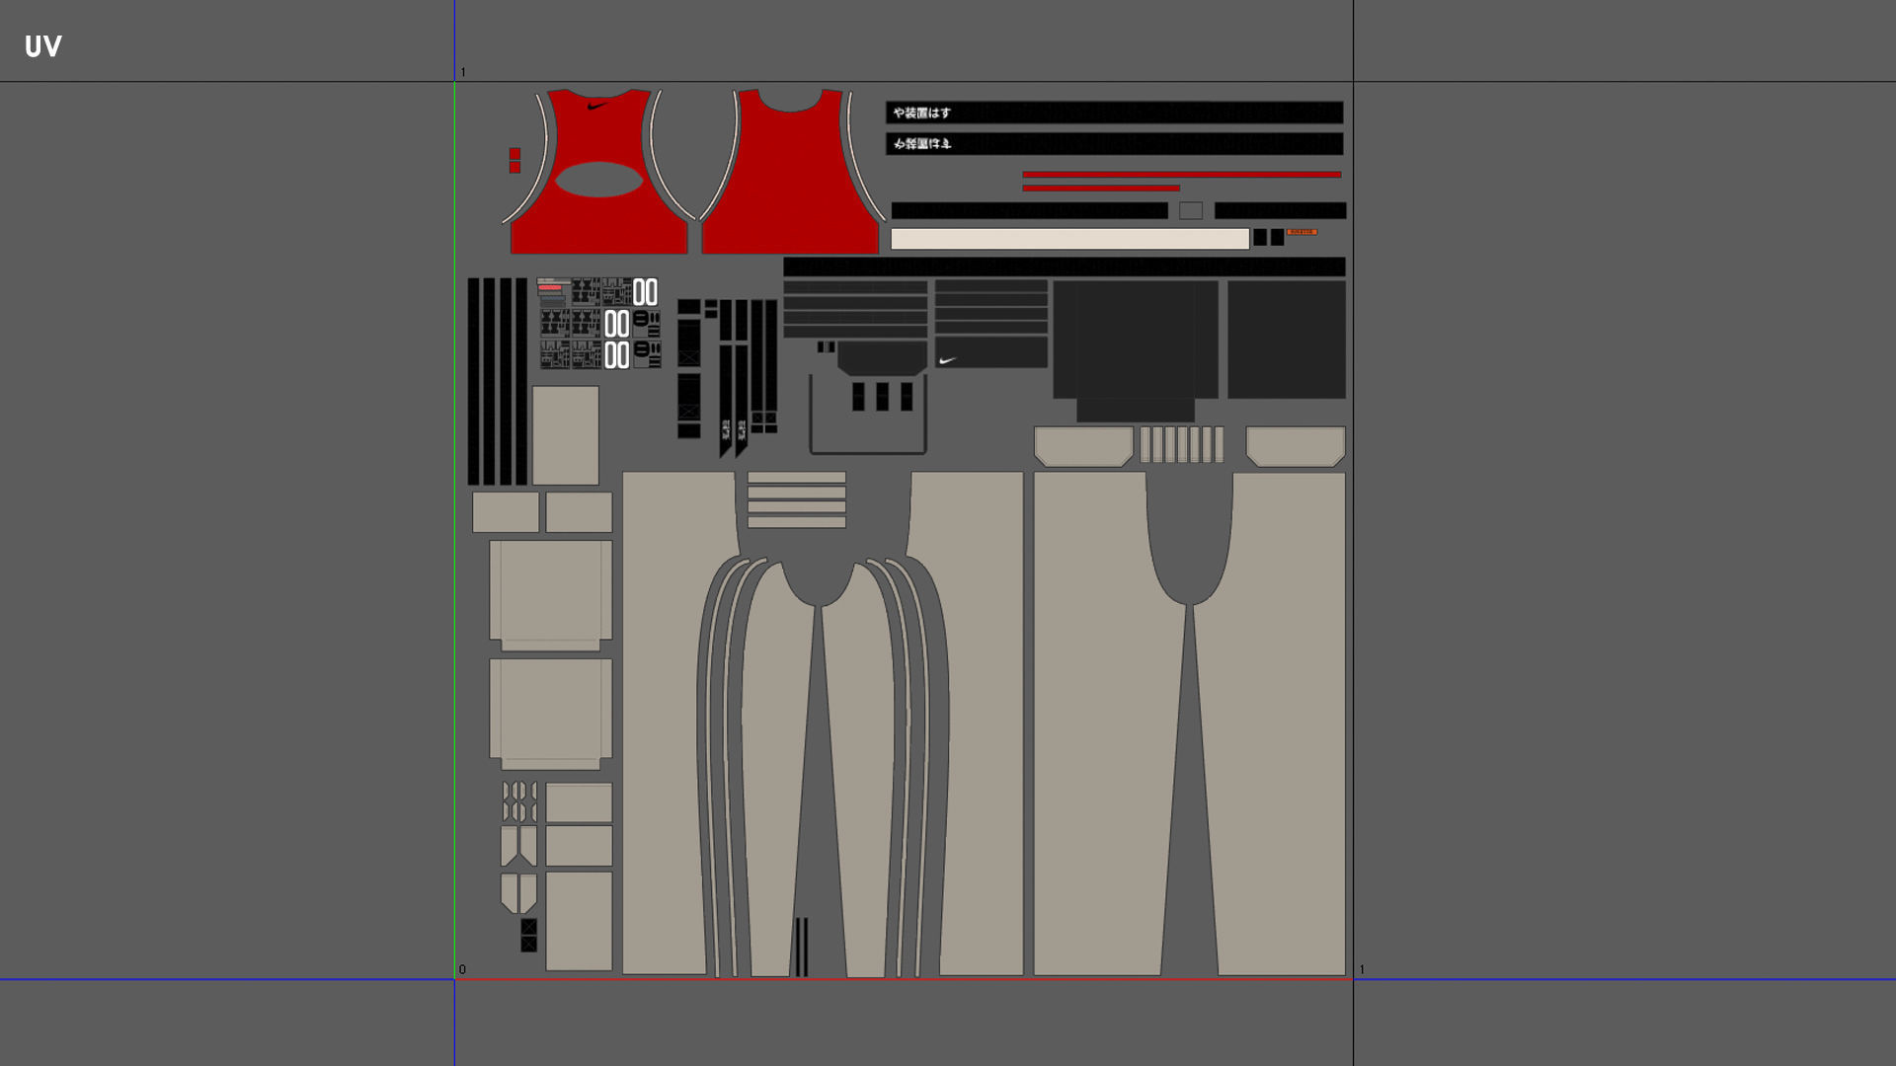Click the top black bar with Japanese text
This screenshot has height=1066, width=1896.
pos(1114,113)
